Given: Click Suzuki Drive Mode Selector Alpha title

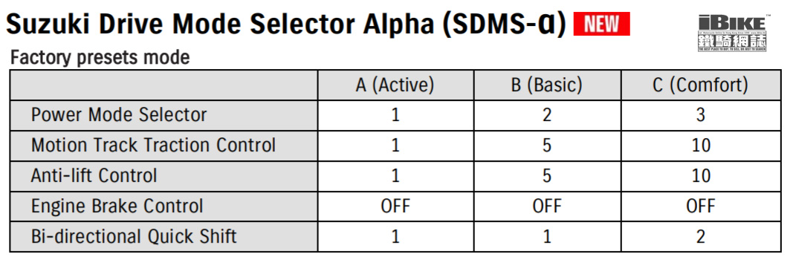Looking at the screenshot, I should coord(286,25).
